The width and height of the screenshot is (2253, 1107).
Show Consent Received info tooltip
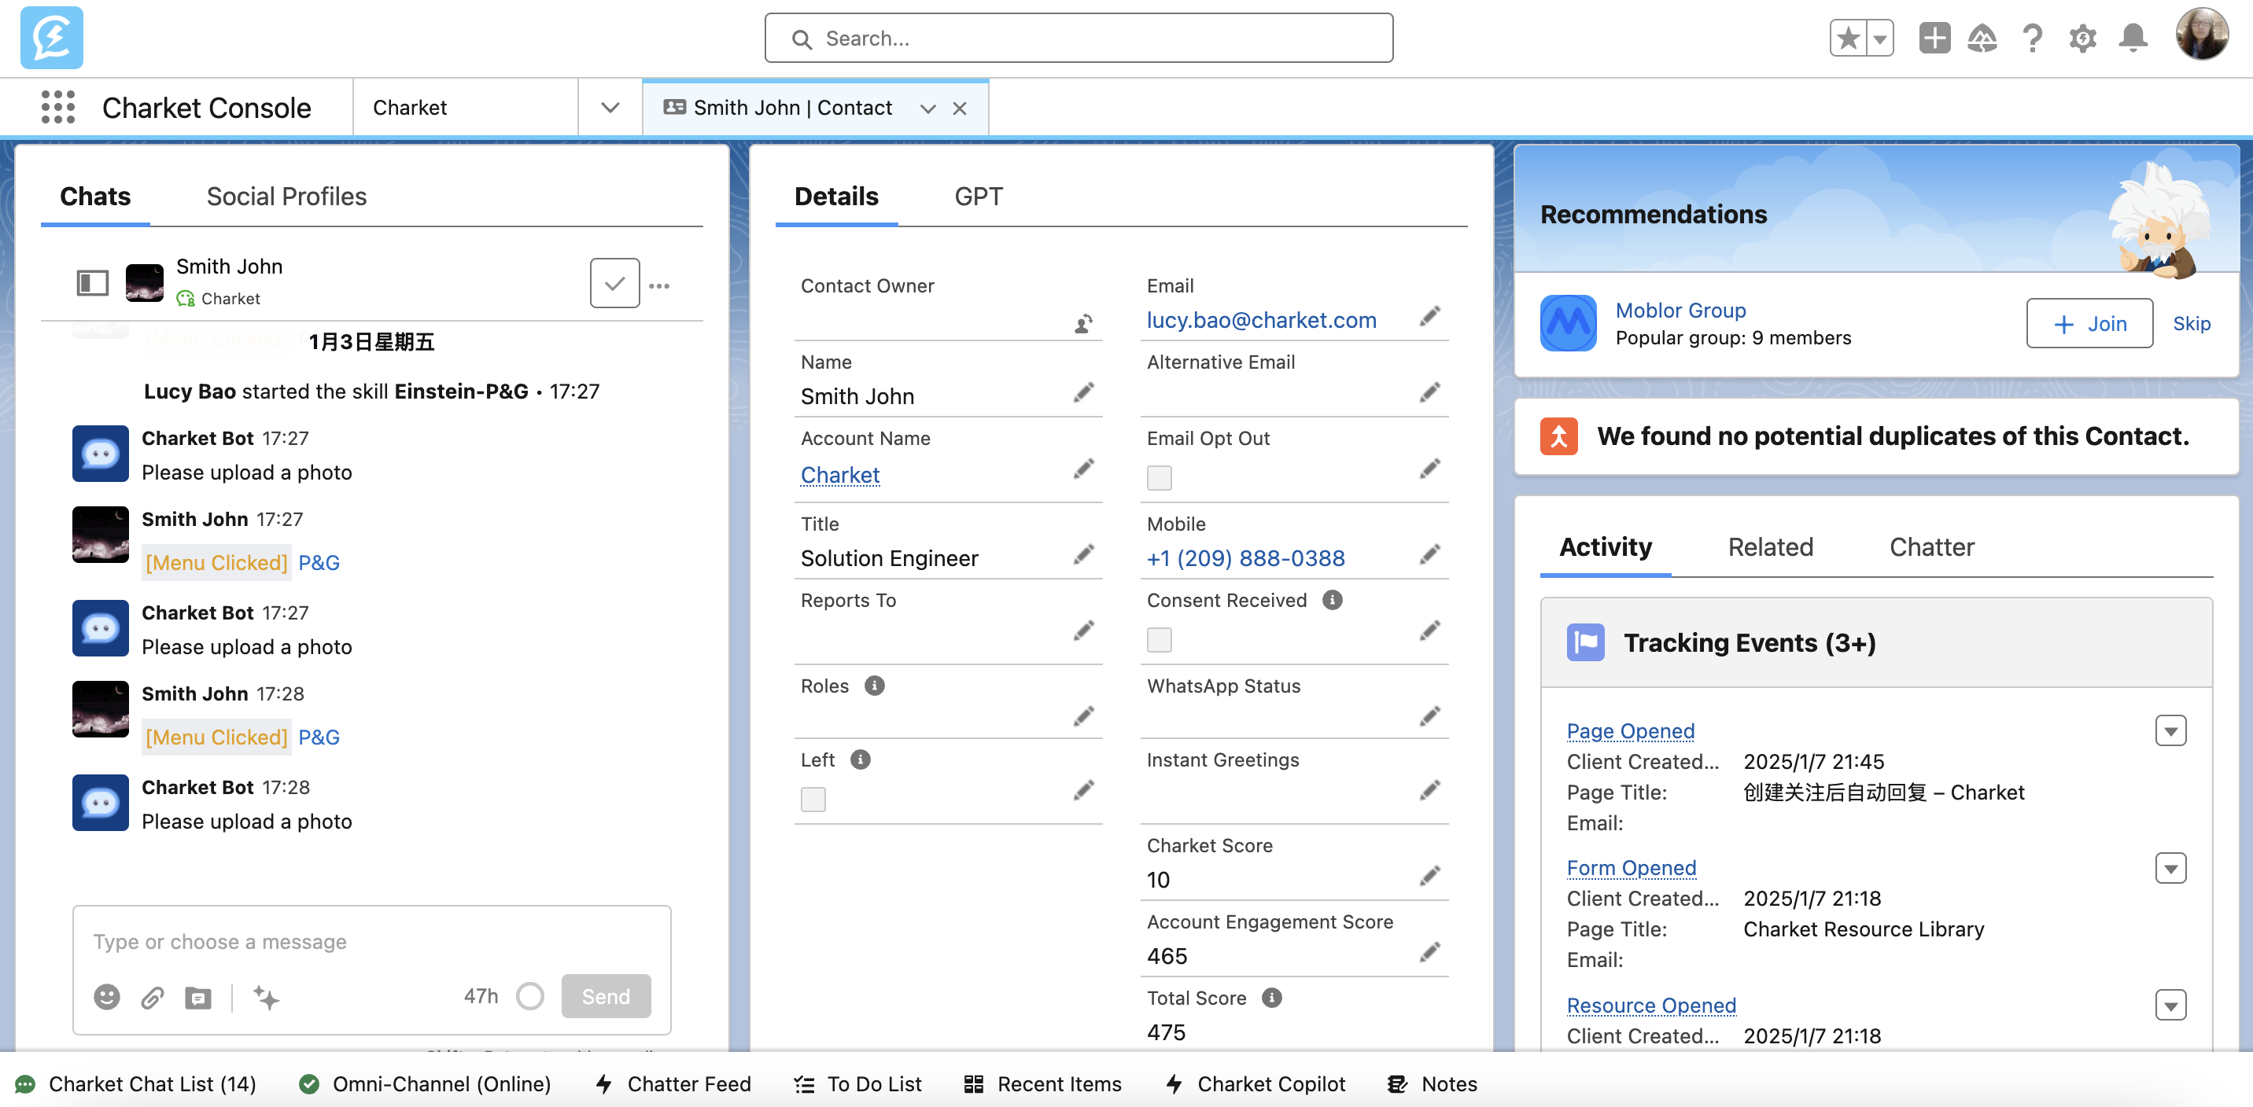point(1331,600)
